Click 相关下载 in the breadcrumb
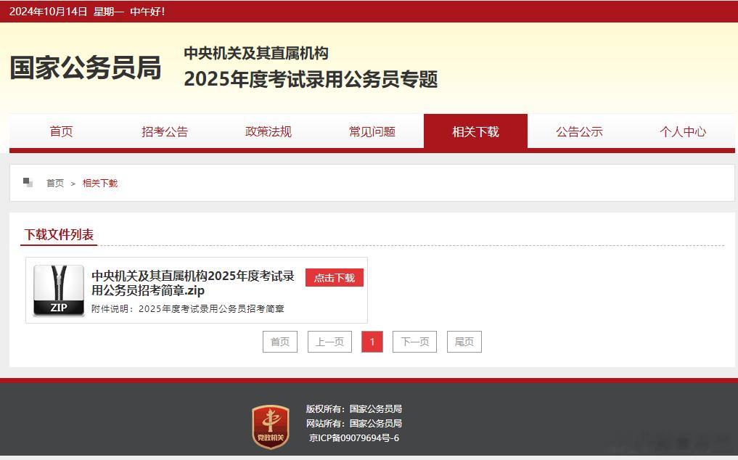This screenshot has height=460, width=738. [100, 183]
